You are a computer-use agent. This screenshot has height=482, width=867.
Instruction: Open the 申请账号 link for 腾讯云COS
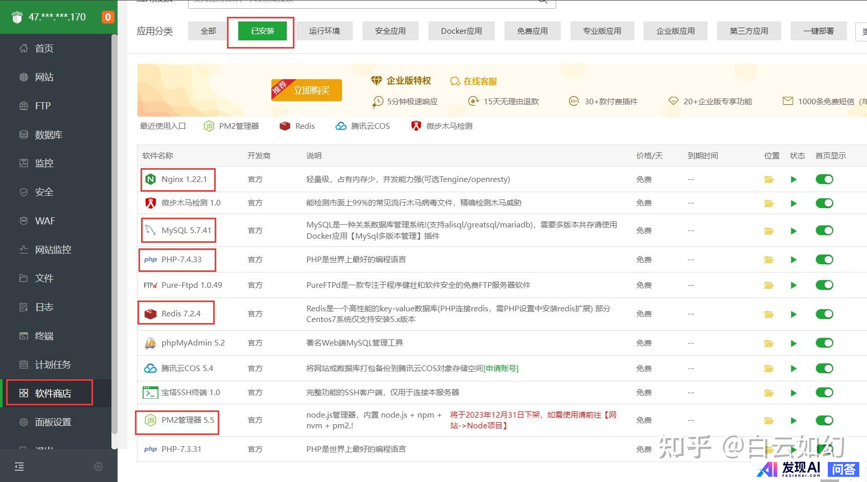pos(501,369)
